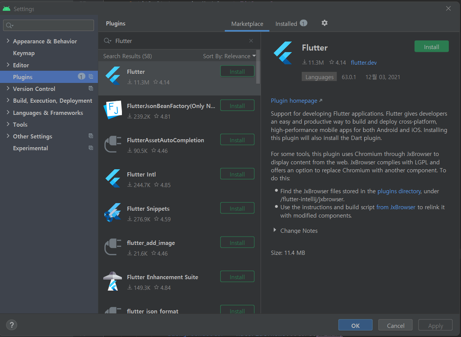This screenshot has width=461, height=337.
Task: Expand the Version Control node
Action: point(8,88)
